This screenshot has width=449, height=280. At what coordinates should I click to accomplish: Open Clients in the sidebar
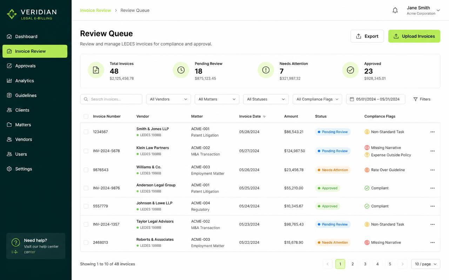click(35, 110)
